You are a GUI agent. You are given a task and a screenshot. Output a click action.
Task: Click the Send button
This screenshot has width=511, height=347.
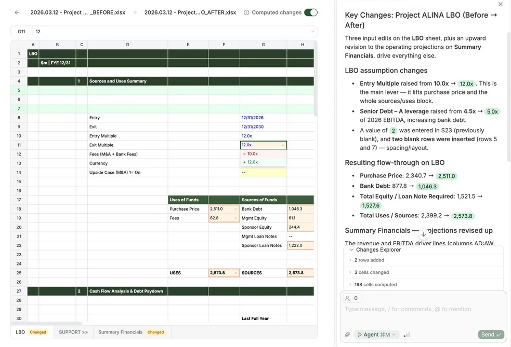[x=491, y=335]
